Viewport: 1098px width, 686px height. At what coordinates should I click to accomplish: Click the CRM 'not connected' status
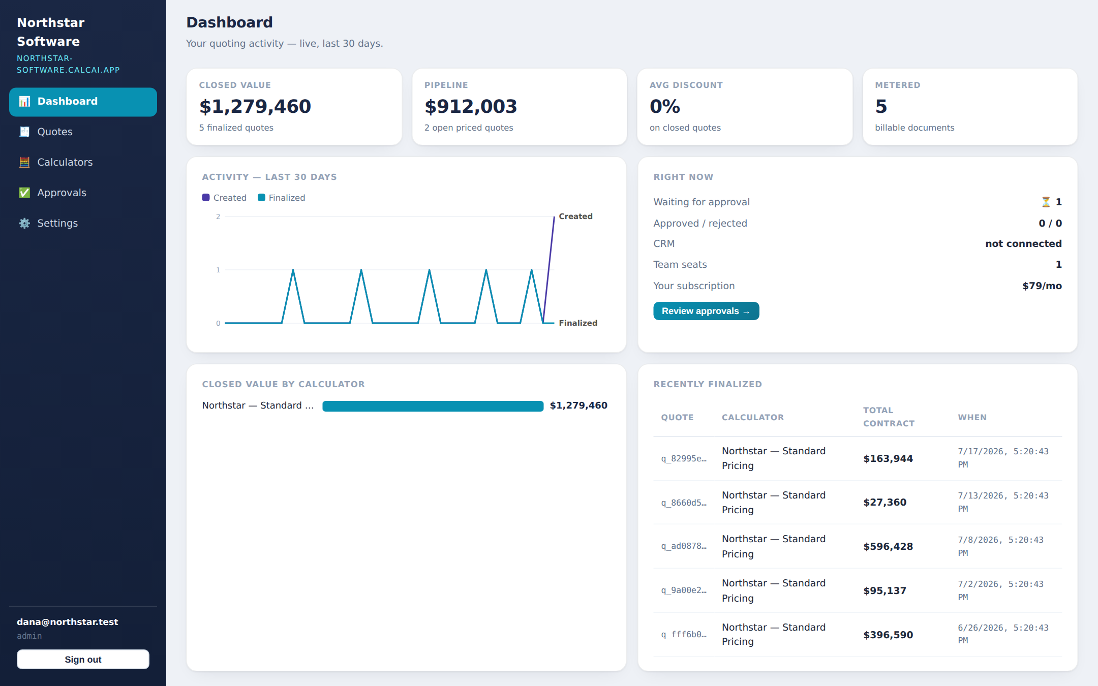[1023, 244]
